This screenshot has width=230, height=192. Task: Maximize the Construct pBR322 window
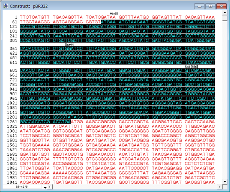(x=210, y=6)
